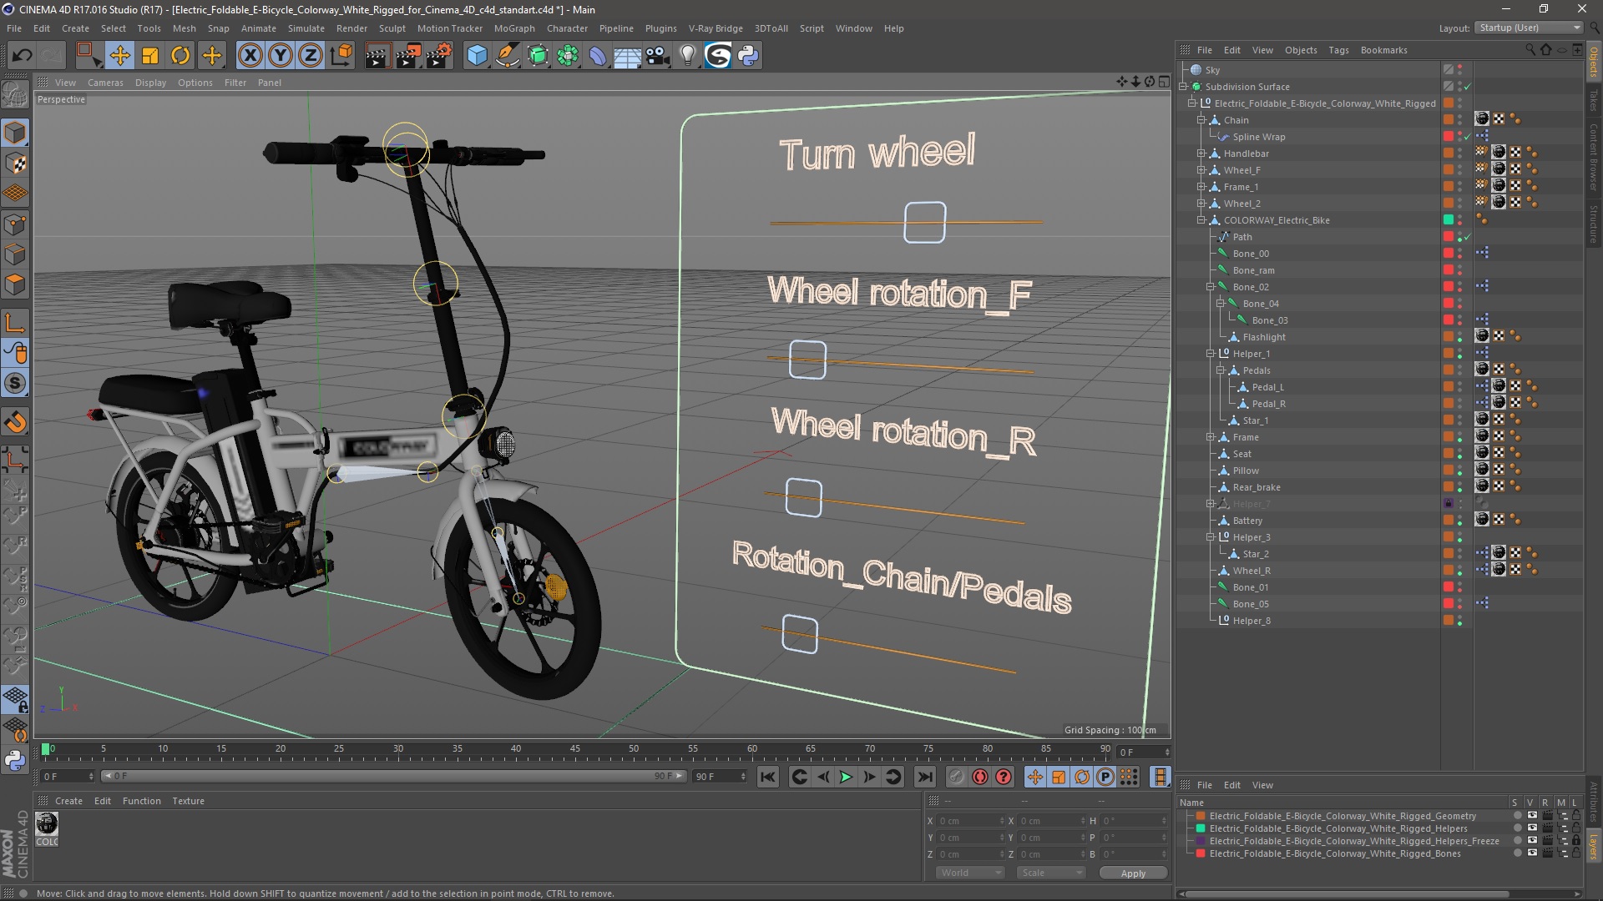Select the Battery object
The image size is (1603, 901).
pos(1247,521)
